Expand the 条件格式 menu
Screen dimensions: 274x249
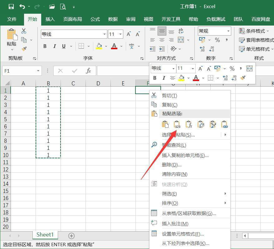pyautogui.click(x=254, y=31)
